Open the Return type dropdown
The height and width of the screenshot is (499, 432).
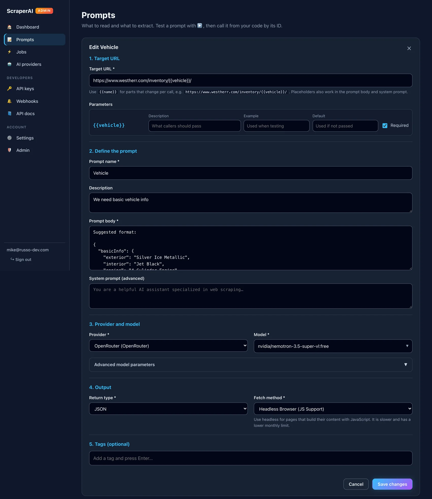[x=168, y=409]
